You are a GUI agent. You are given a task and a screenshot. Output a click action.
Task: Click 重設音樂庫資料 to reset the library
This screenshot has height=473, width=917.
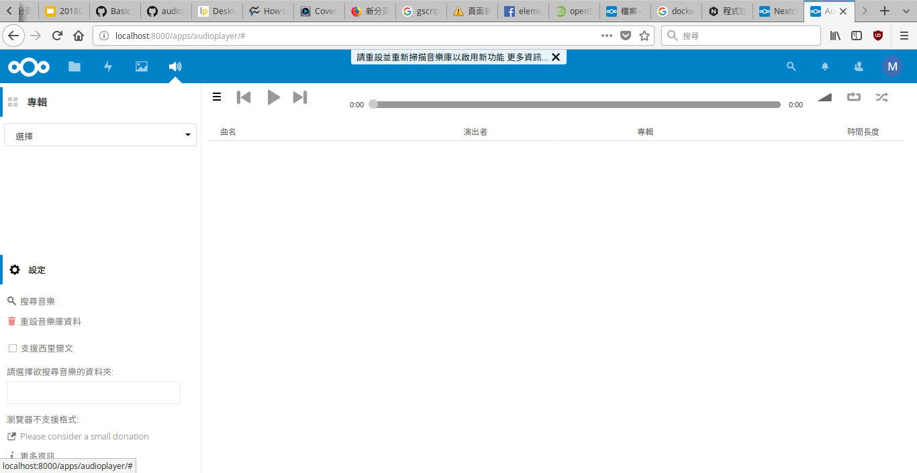(x=50, y=321)
